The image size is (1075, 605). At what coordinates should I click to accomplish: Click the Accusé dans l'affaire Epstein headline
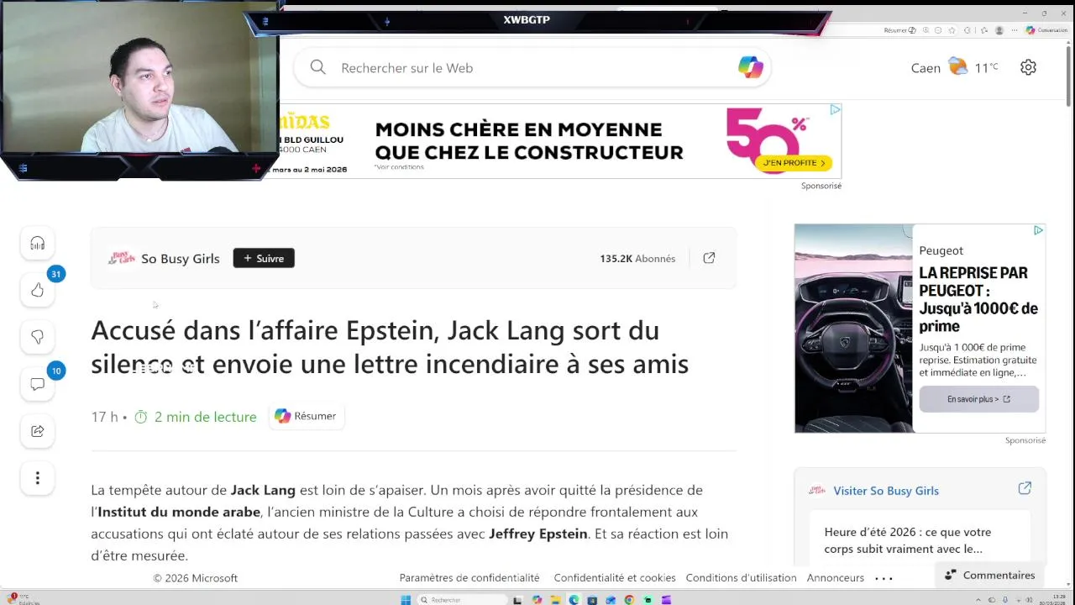390,347
